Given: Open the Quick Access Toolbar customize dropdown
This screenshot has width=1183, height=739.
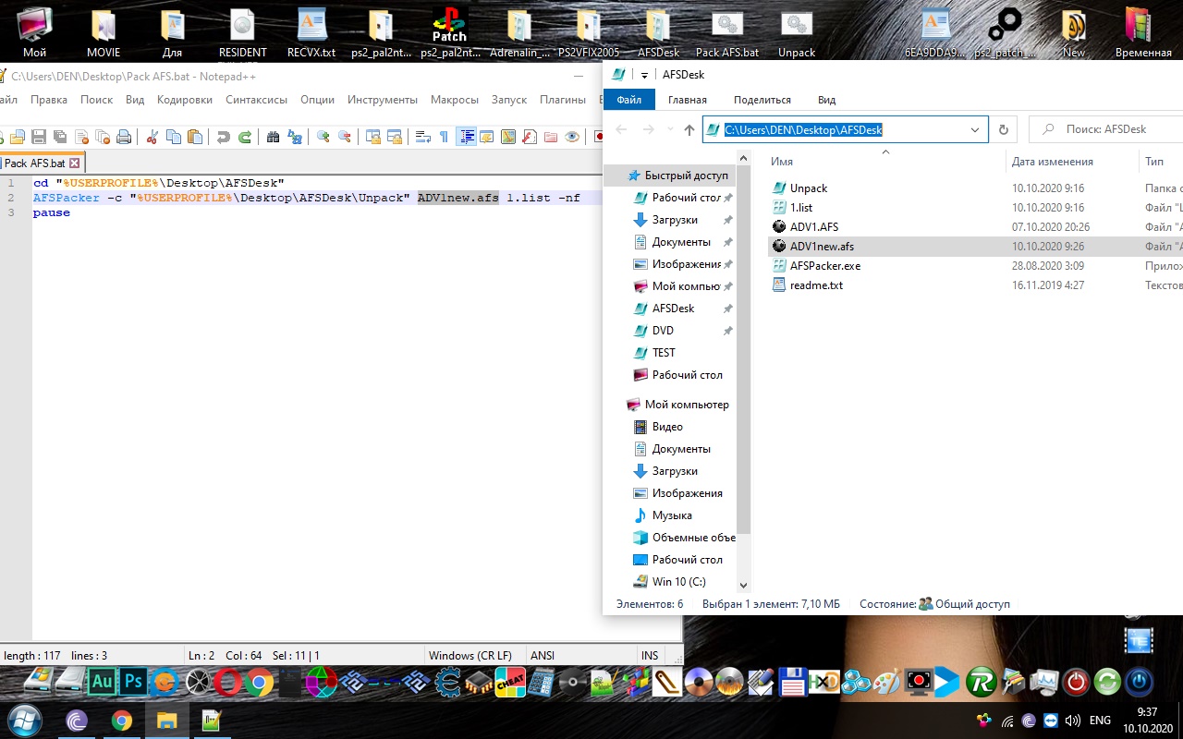Looking at the screenshot, I should pyautogui.click(x=644, y=75).
